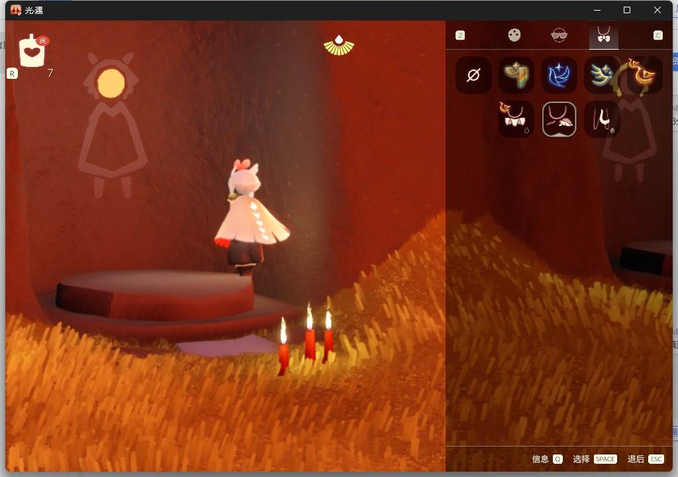Go to next category with C key hint
The width and height of the screenshot is (678, 477).
click(x=657, y=36)
